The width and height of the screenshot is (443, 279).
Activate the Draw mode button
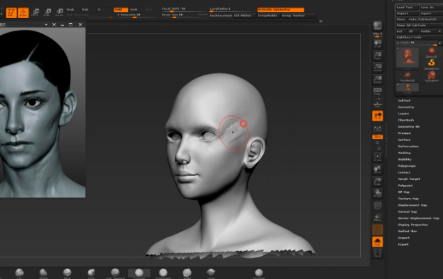[24, 12]
